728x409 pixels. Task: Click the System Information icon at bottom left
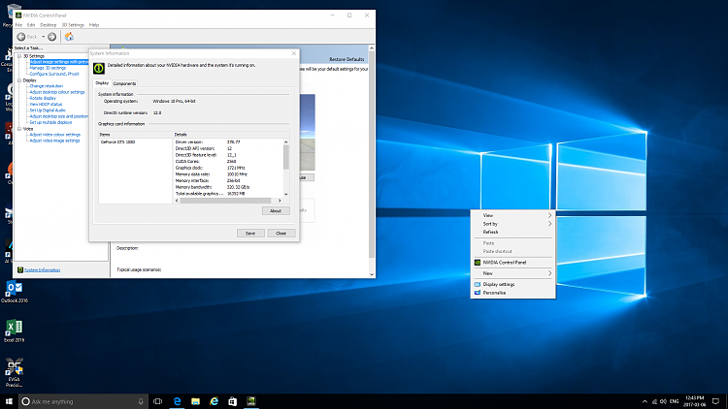pyautogui.click(x=20, y=269)
